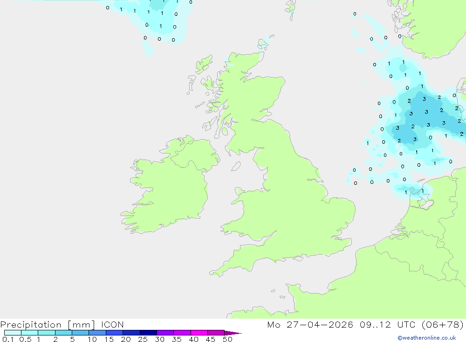Click the 35–40 mm violet legend swatch

click(182, 333)
